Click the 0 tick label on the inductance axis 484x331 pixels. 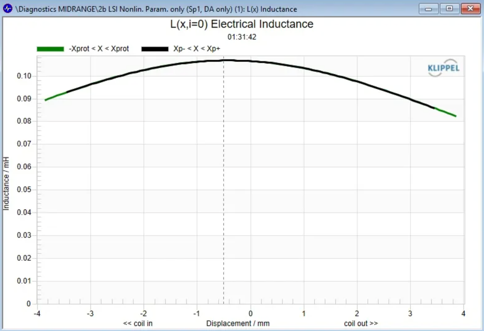click(29, 304)
